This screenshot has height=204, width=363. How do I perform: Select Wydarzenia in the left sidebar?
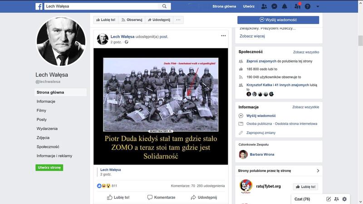47,129
